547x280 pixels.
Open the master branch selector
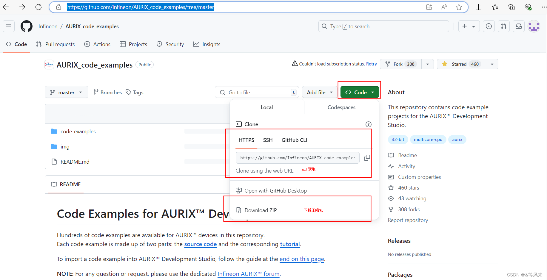pyautogui.click(x=66, y=92)
